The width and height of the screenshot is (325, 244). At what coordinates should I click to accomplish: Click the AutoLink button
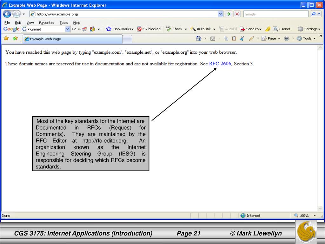click(201, 29)
